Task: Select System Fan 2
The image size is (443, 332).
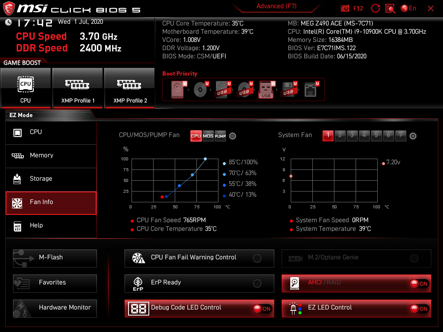Action: tap(340, 135)
